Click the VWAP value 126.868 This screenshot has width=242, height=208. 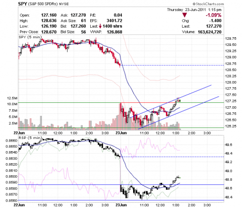coord(114,32)
